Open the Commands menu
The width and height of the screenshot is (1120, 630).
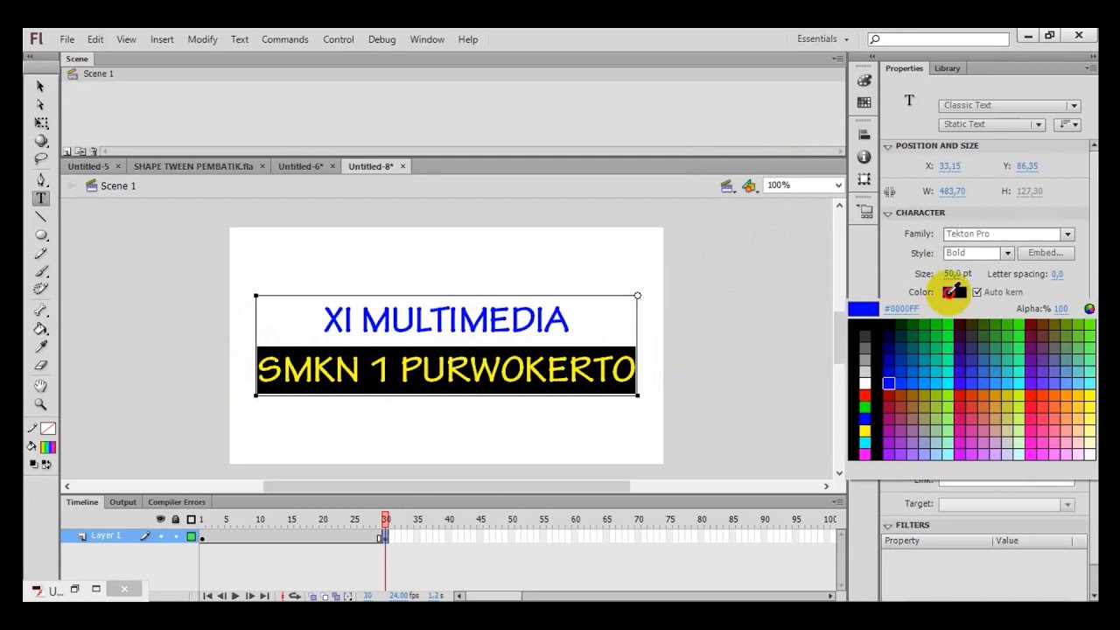284,39
